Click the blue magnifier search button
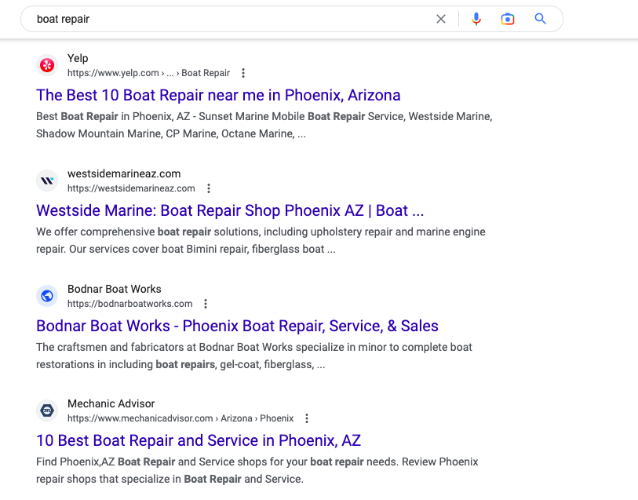The width and height of the screenshot is (638, 500). pos(540,19)
